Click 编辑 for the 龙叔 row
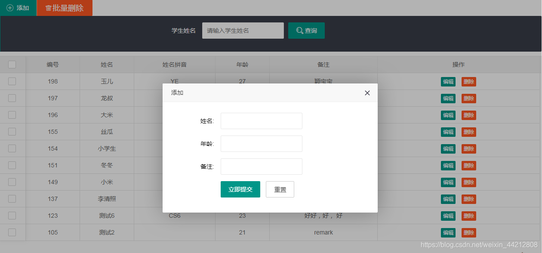The height and width of the screenshot is (253, 542). point(448,98)
